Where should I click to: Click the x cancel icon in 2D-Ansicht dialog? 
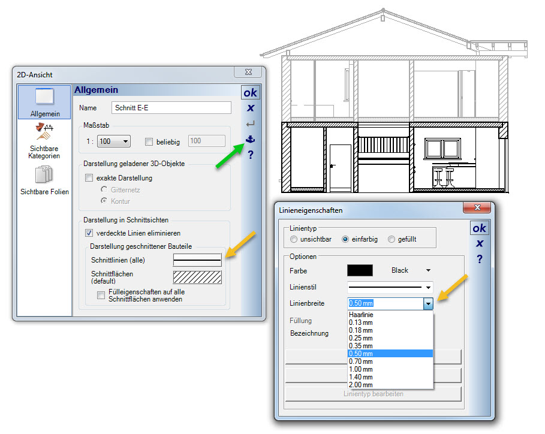pyautogui.click(x=250, y=108)
